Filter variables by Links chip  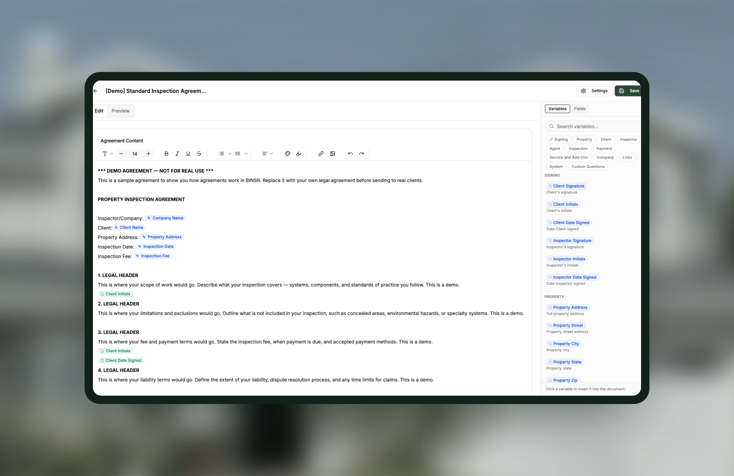(x=627, y=157)
